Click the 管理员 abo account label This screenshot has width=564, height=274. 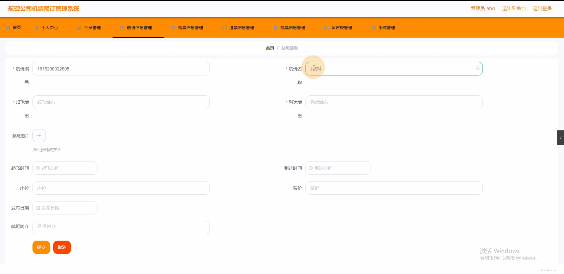[483, 9]
